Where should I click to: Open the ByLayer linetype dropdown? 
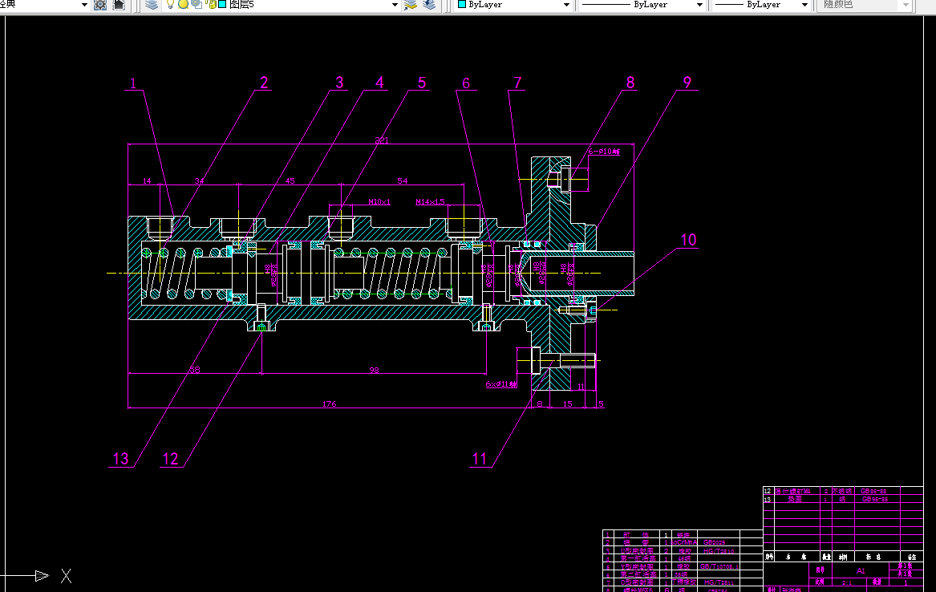699,5
